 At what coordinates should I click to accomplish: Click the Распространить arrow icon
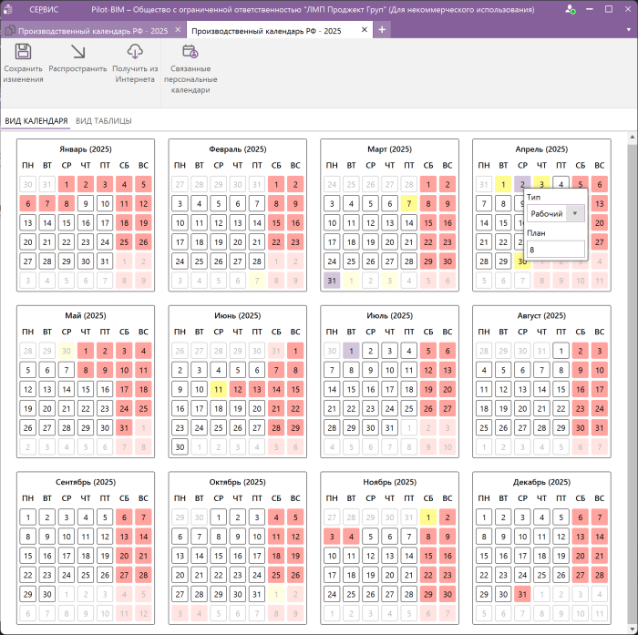(x=77, y=53)
